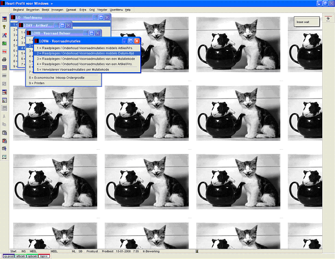Open the Grid menu
This screenshot has height=259, width=335.
tap(92, 10)
